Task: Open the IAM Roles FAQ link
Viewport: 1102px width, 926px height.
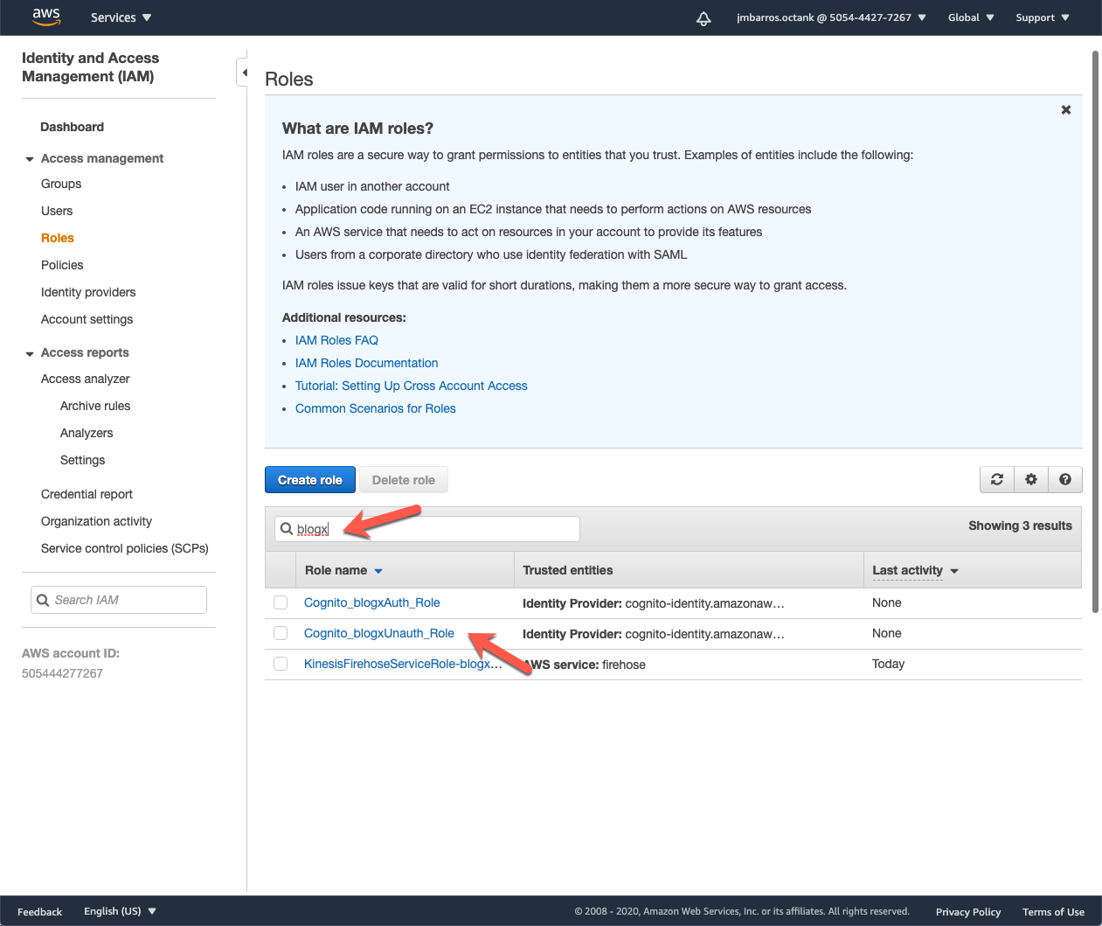Action: (x=336, y=340)
